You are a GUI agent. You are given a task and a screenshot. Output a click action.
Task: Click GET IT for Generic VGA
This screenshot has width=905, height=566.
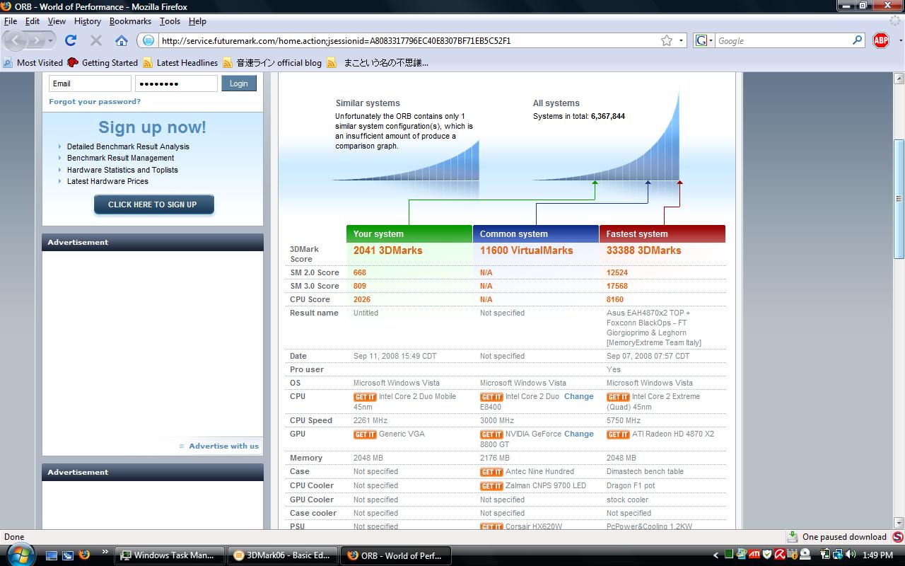pos(365,434)
